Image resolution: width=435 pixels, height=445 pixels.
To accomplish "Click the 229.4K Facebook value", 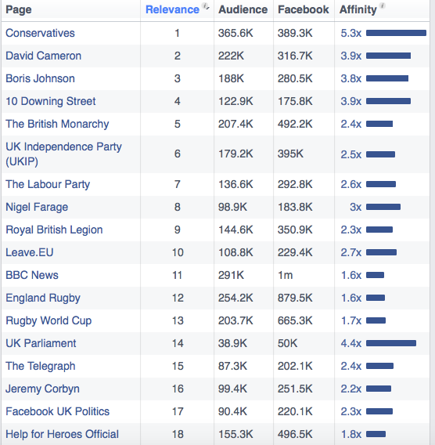I will [x=295, y=252].
